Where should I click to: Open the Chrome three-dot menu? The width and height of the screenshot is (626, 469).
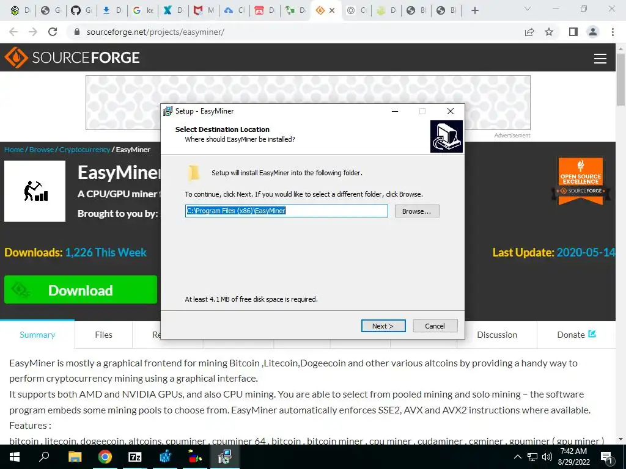[613, 32]
